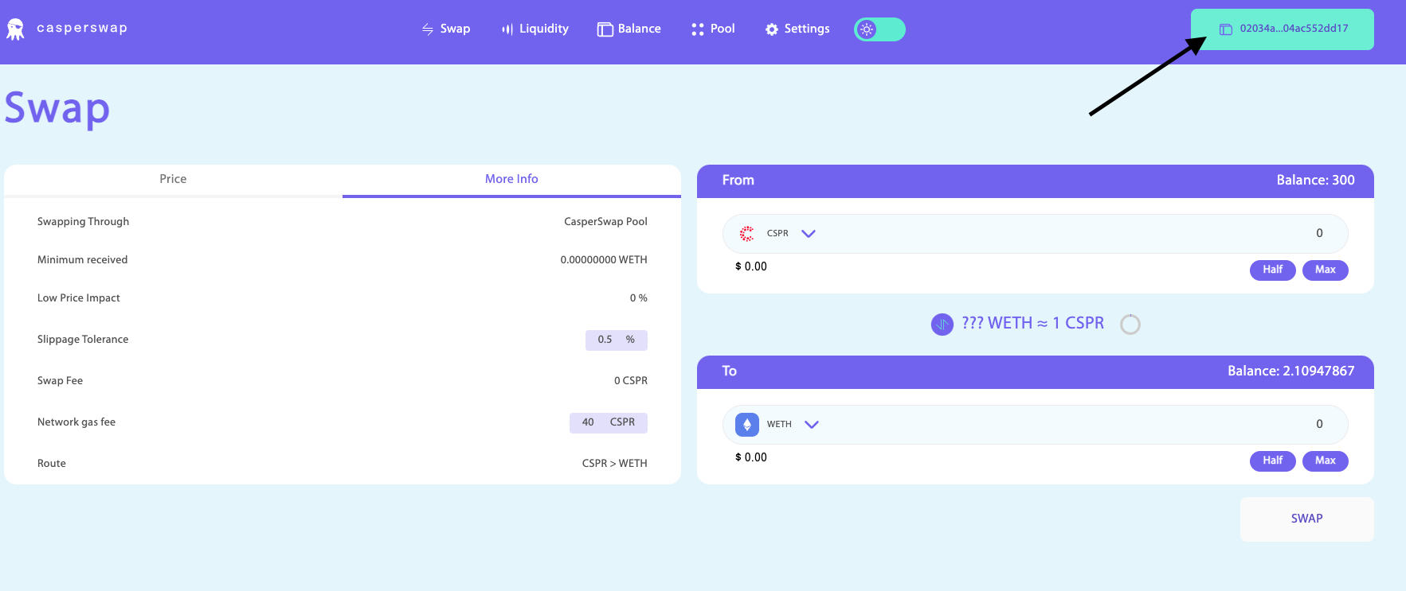Viewport: 1406px width, 591px height.
Task: Go to the Balance page
Action: pyautogui.click(x=629, y=29)
